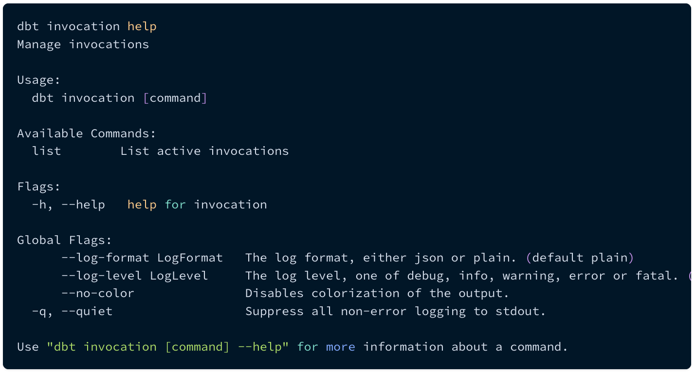Click the blue "more" word in last line
Screen dimensions: 696x376
[340, 347]
